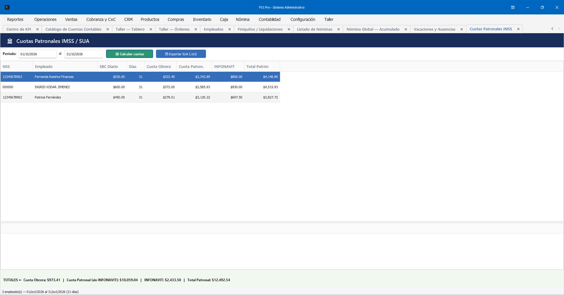The image size is (564, 295).
Task: Open the Nómina menu
Action: [x=243, y=19]
